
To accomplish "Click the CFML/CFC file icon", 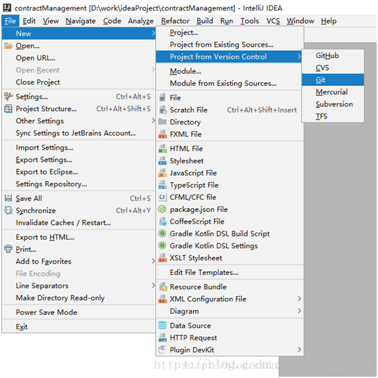I will tap(163, 197).
